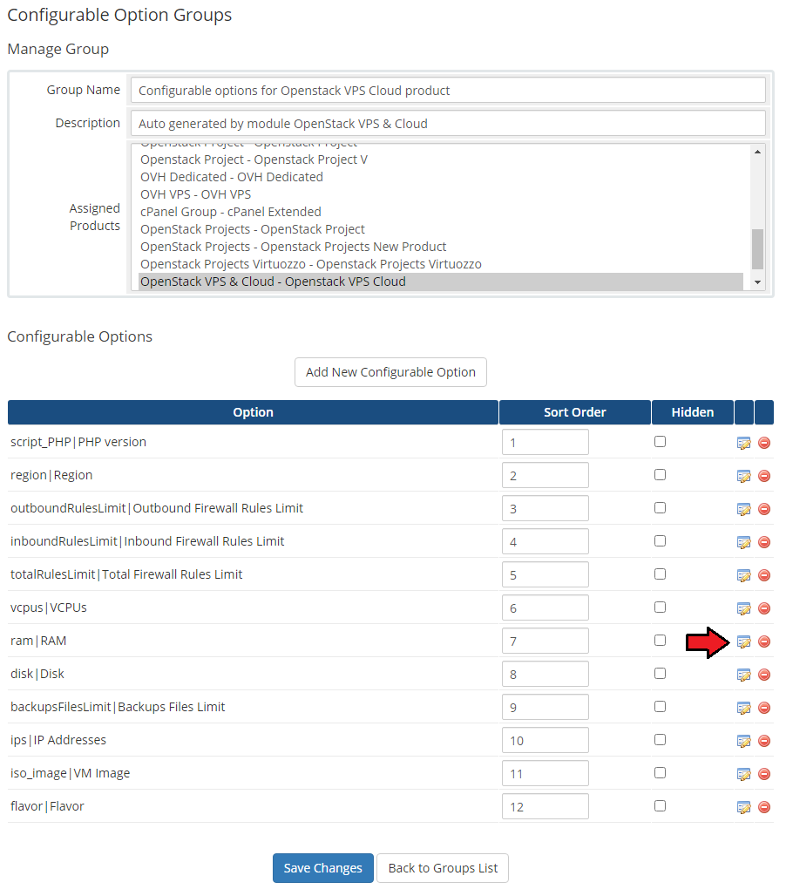Delete the inboundRulesLimit option
786x896 pixels.
point(763,542)
